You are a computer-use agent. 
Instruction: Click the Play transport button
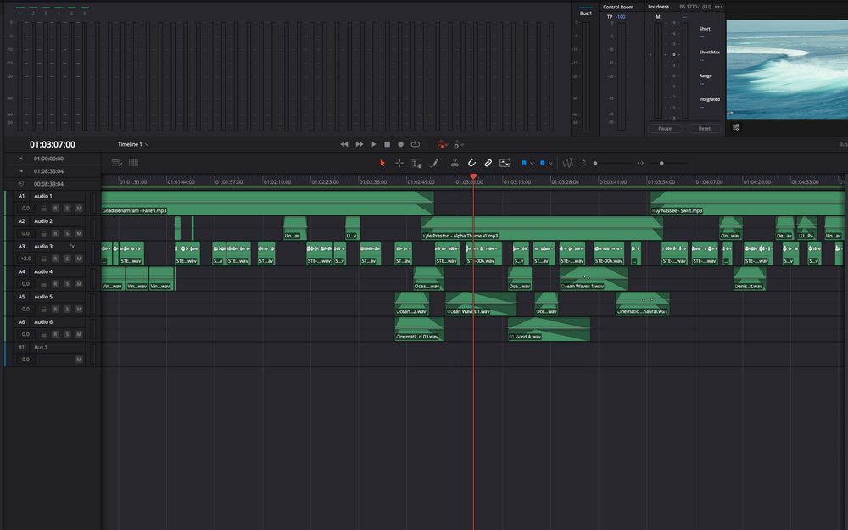click(374, 144)
